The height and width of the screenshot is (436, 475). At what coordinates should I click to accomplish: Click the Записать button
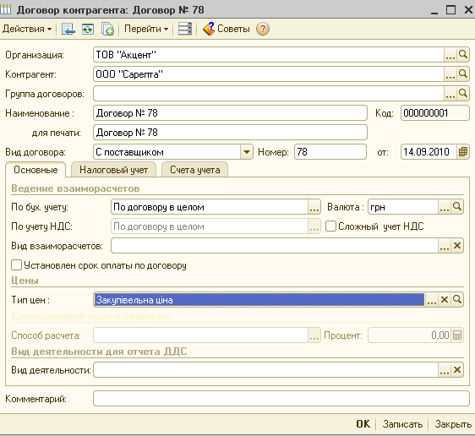tap(402, 424)
